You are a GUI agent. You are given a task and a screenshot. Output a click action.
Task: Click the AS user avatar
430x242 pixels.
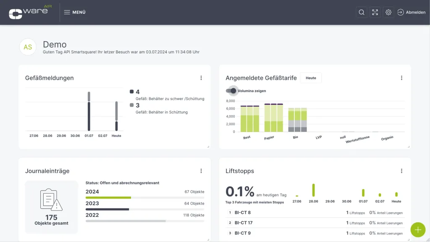[28, 47]
